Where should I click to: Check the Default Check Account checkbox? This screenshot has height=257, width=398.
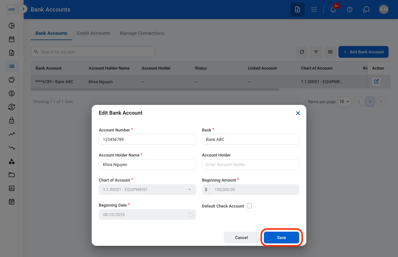(x=249, y=206)
